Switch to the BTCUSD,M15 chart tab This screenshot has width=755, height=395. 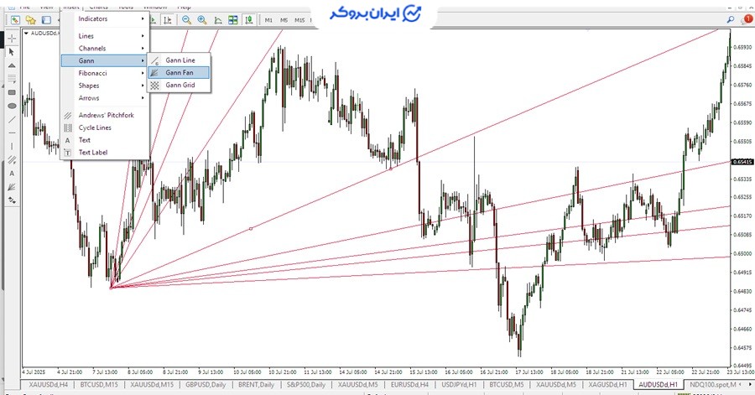tap(99, 385)
